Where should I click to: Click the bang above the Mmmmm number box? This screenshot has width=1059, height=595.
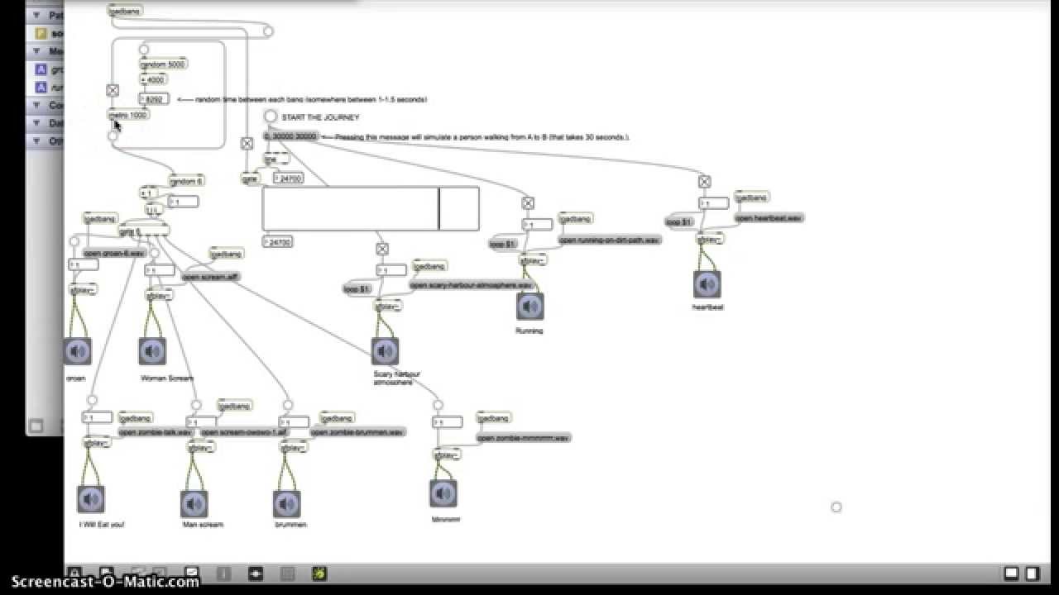438,405
